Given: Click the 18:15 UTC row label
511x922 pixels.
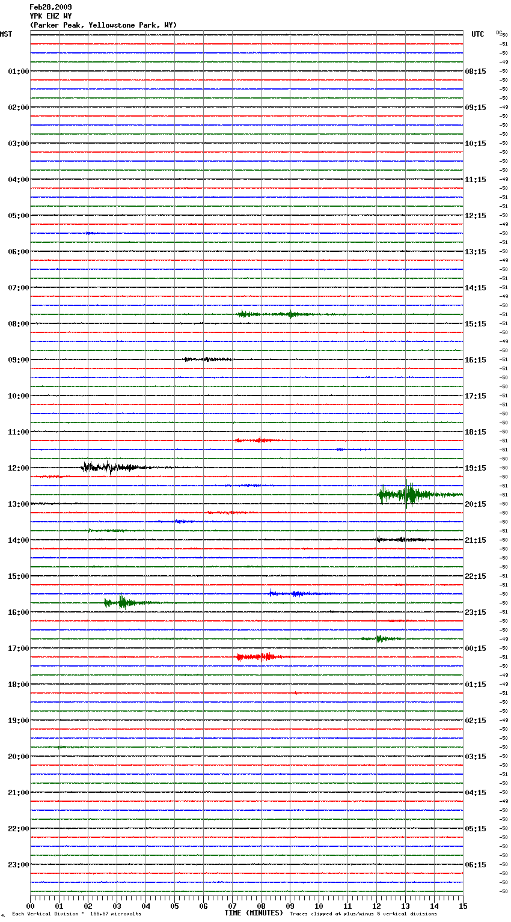Looking at the screenshot, I should point(476,432).
